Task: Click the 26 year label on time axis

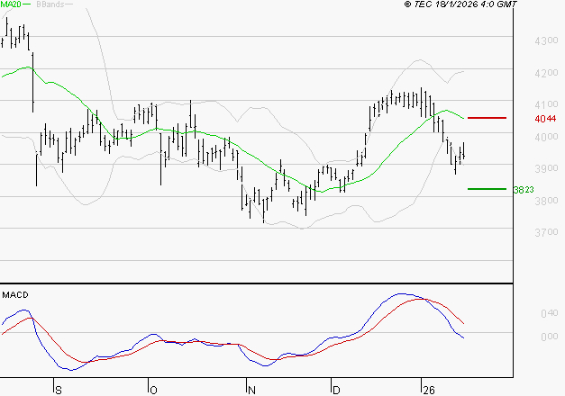Action: [429, 391]
